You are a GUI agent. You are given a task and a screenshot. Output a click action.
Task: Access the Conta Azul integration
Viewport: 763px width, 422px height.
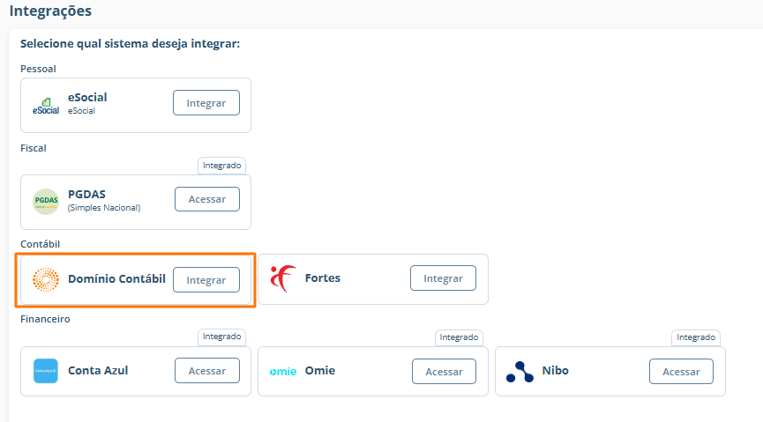[207, 371]
